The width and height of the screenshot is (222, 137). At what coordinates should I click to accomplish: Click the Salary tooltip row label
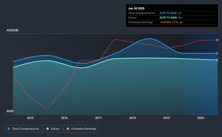pos(132,18)
